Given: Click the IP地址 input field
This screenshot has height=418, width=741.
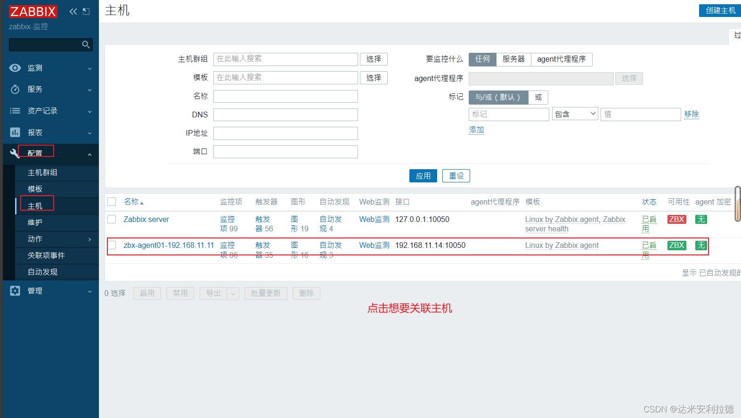Looking at the screenshot, I should [285, 133].
